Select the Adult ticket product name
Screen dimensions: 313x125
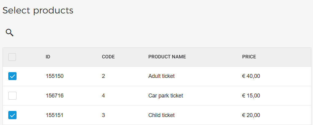click(161, 76)
